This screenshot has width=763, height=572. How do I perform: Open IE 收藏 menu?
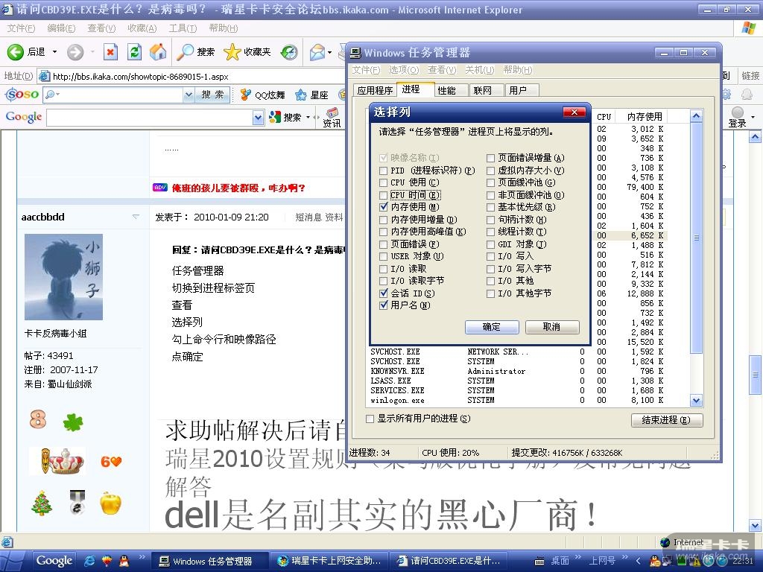tap(142, 28)
